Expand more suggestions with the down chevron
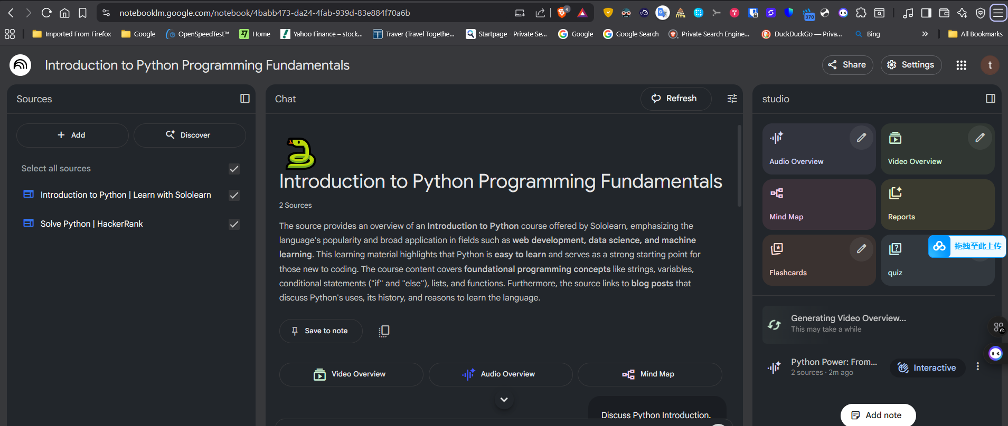 [x=504, y=400]
